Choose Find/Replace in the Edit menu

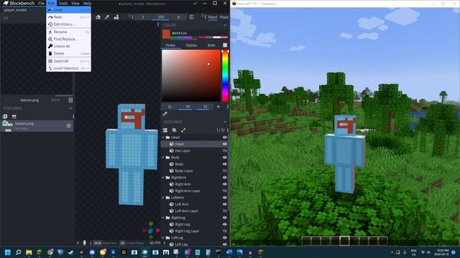pyautogui.click(x=68, y=39)
